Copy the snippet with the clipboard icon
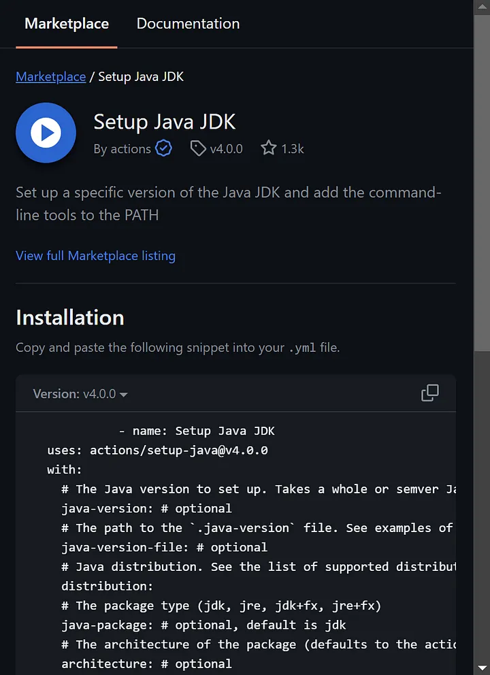Screen dimensions: 490x675 click(429, 393)
